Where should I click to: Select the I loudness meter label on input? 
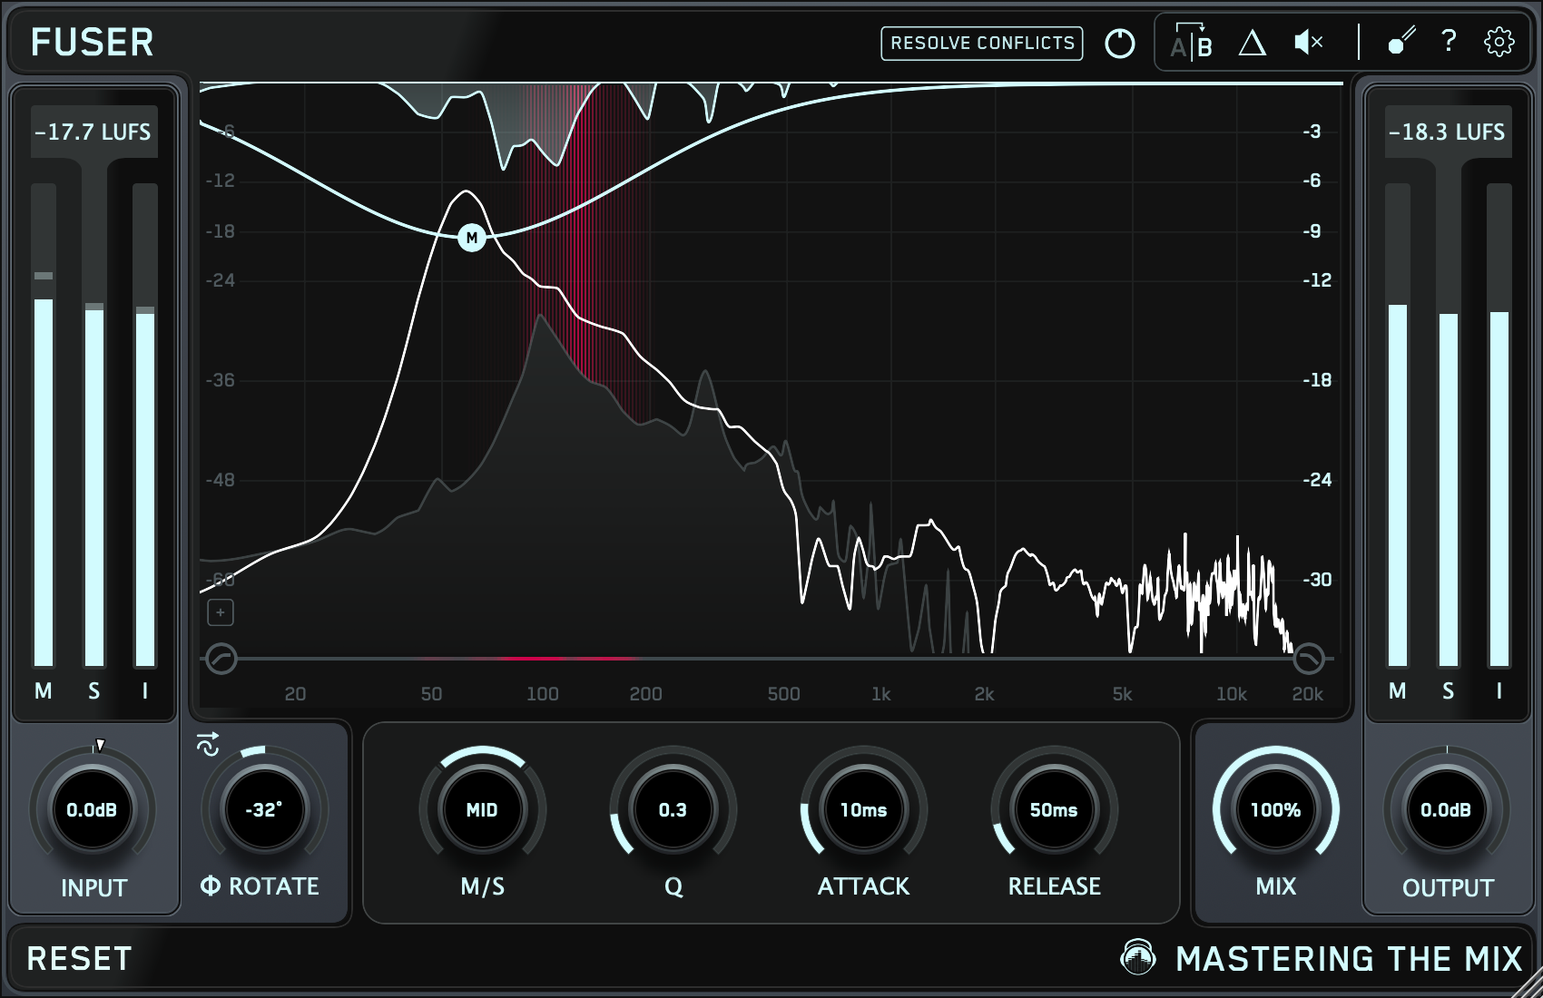144,690
